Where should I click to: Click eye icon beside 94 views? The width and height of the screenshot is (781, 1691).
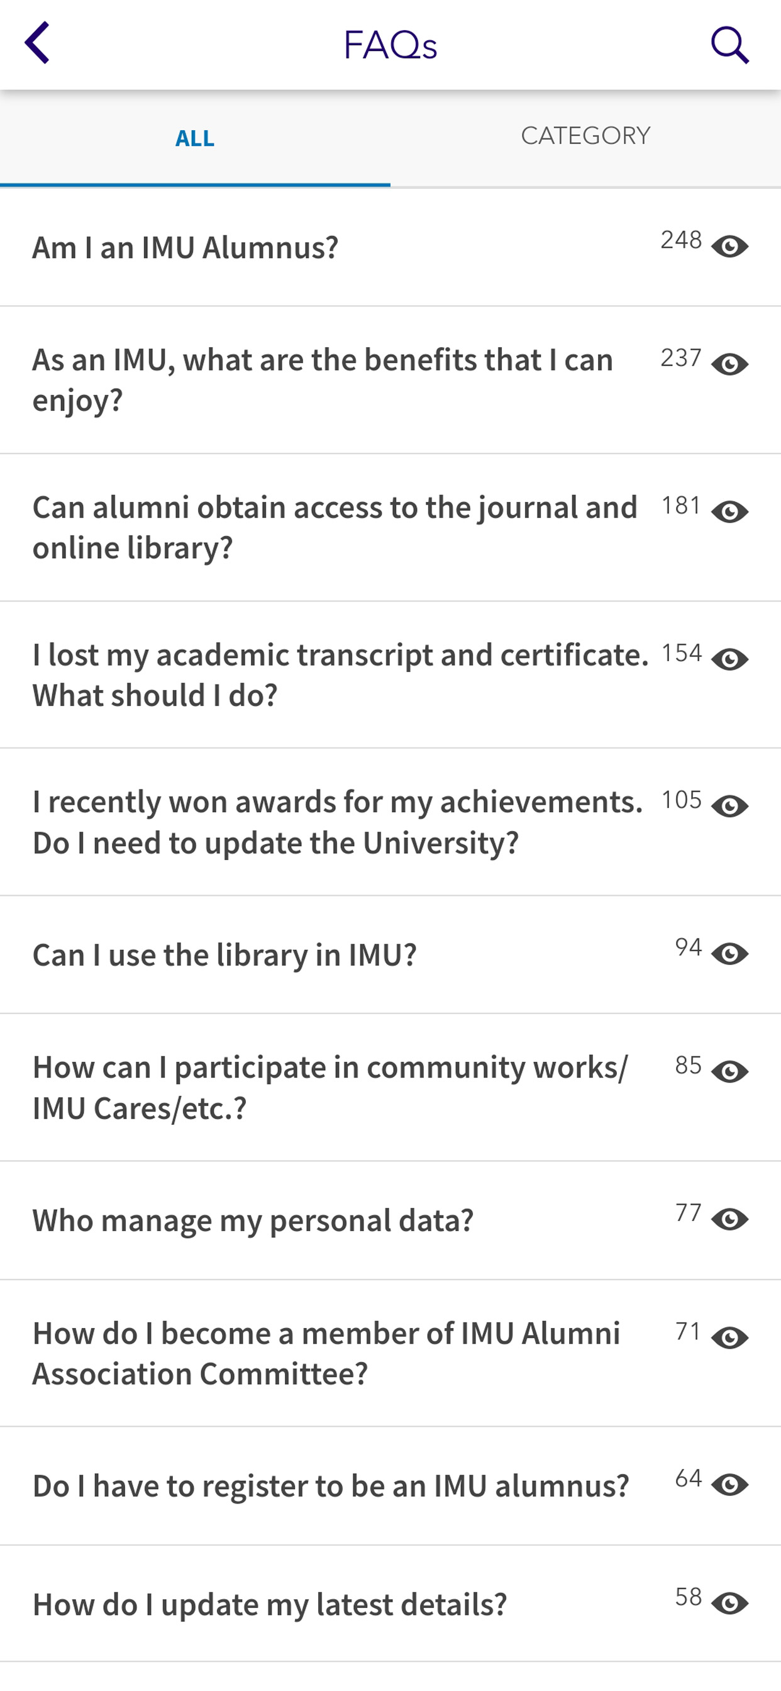click(730, 954)
